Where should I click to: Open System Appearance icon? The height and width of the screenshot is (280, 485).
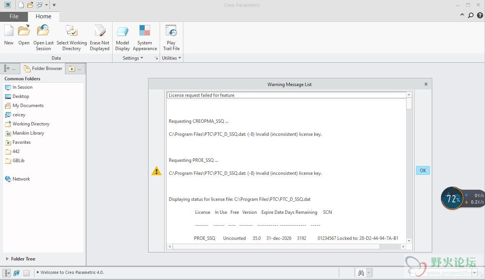pos(145,31)
